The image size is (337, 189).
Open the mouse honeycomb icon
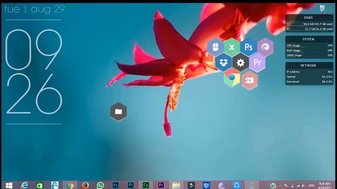click(x=215, y=47)
